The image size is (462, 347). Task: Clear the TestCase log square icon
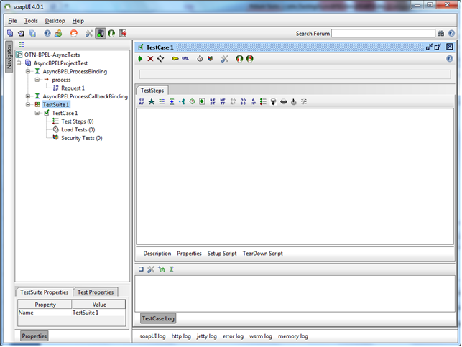click(x=141, y=269)
